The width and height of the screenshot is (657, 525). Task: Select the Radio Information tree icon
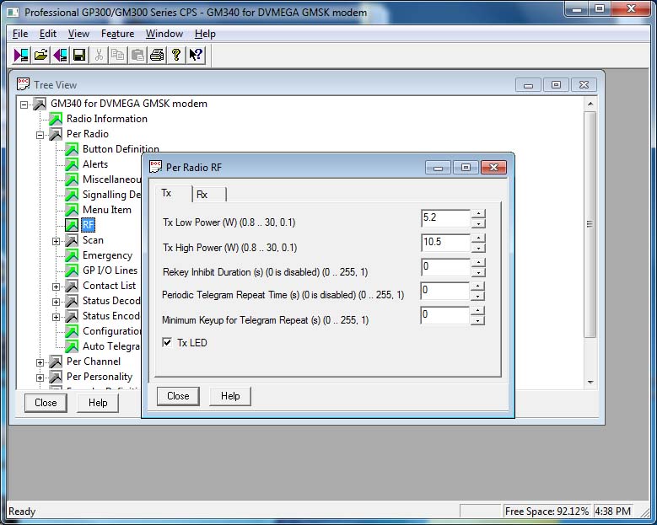pyautogui.click(x=56, y=119)
